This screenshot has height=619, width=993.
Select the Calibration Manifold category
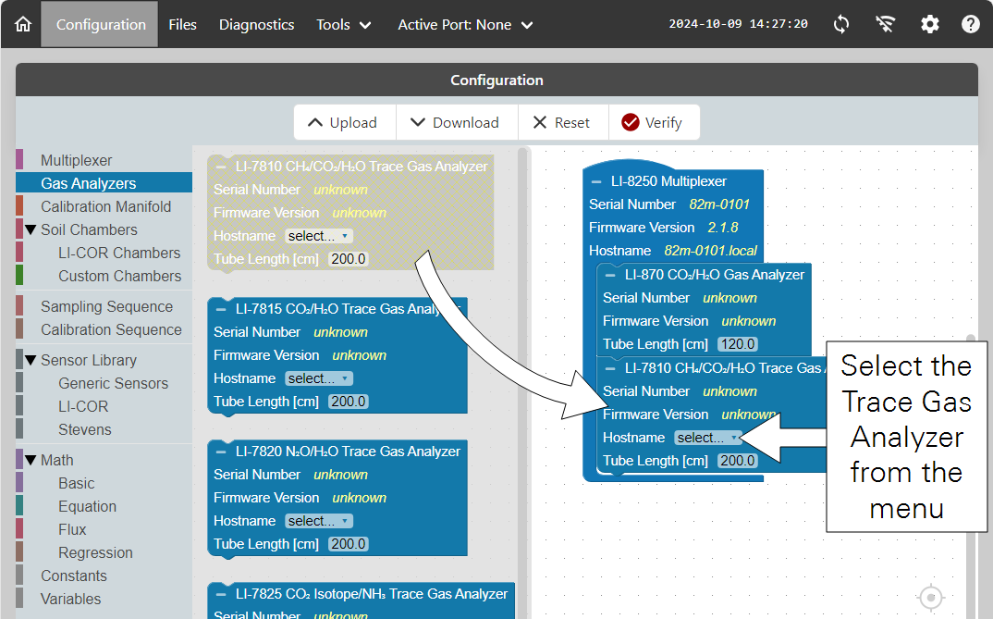click(x=105, y=206)
